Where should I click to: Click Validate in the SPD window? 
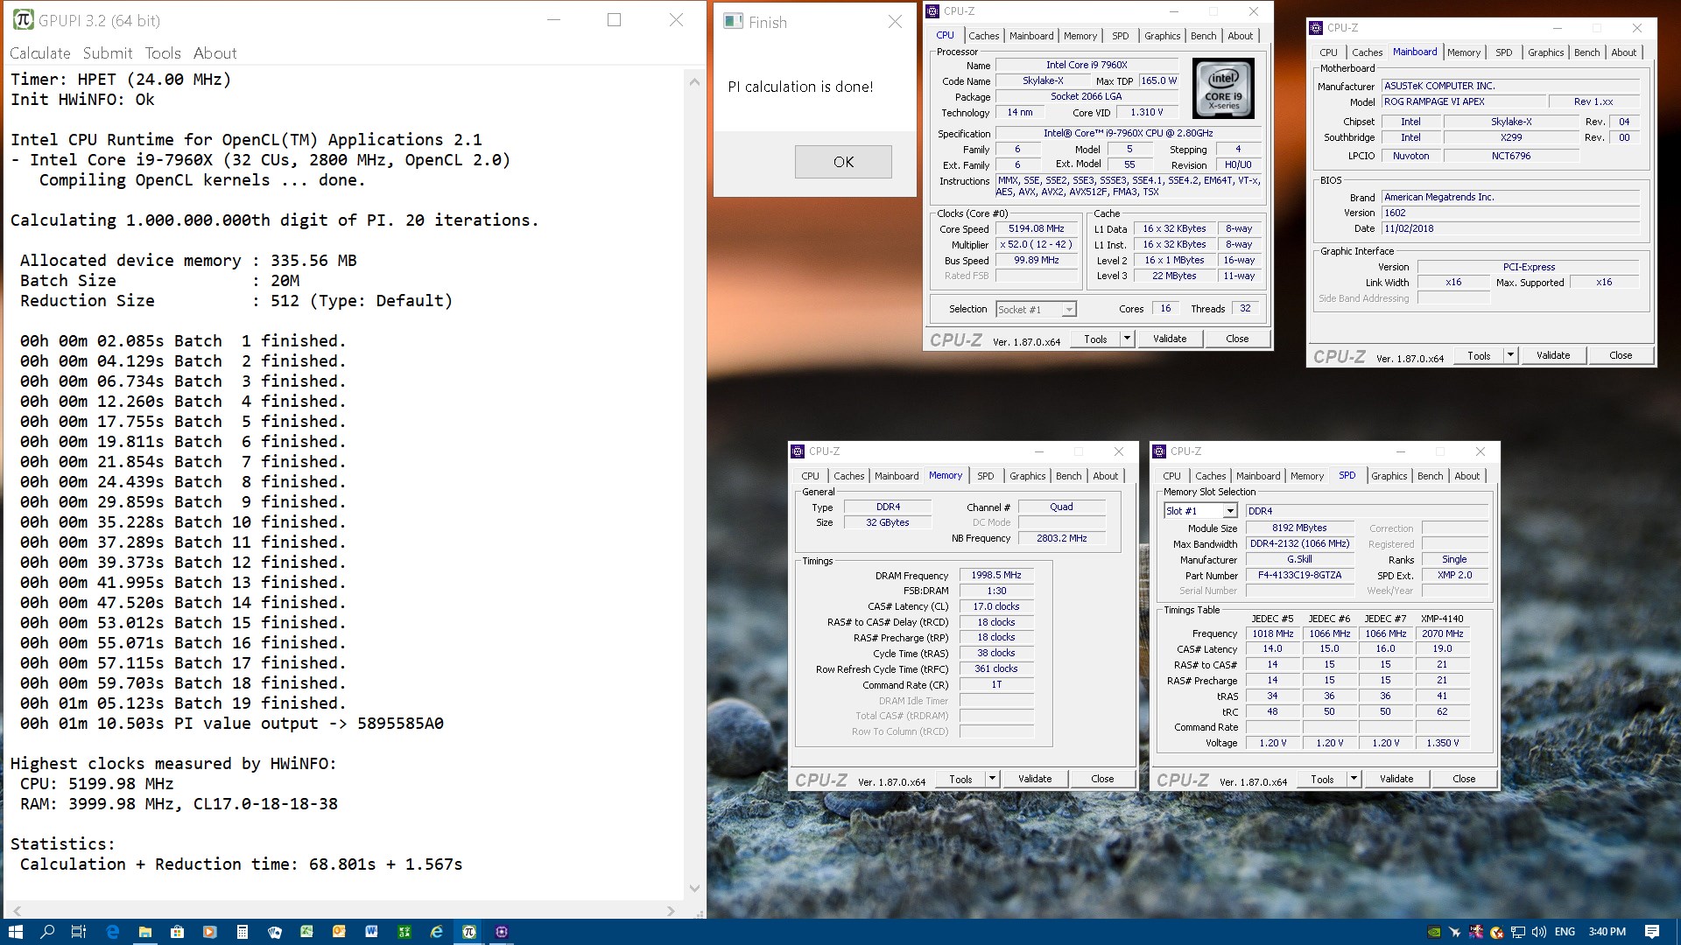click(1396, 779)
